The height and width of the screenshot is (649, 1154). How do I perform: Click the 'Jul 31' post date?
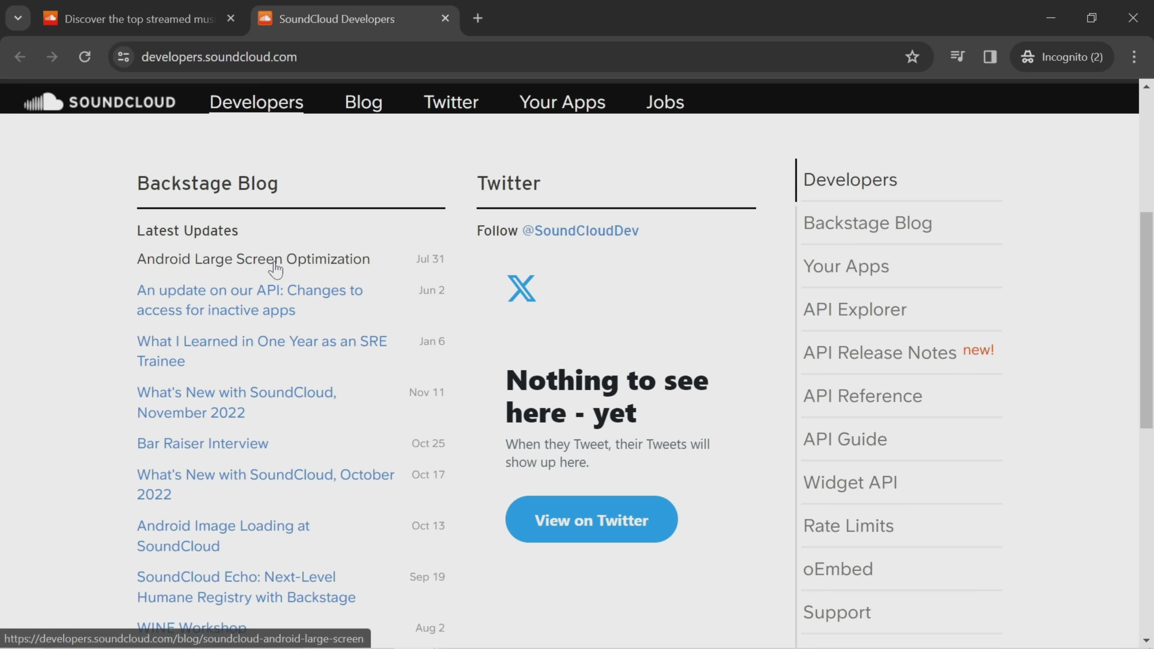[x=430, y=259]
